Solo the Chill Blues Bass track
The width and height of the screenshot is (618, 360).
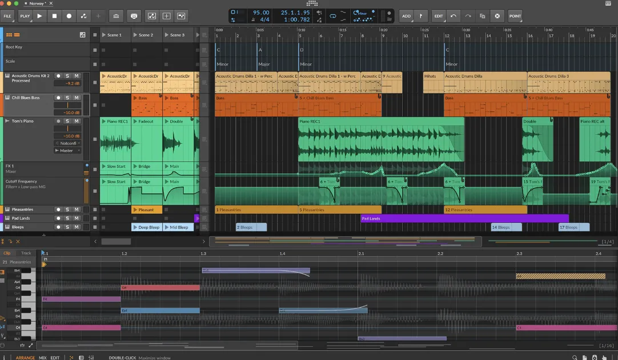click(x=67, y=98)
